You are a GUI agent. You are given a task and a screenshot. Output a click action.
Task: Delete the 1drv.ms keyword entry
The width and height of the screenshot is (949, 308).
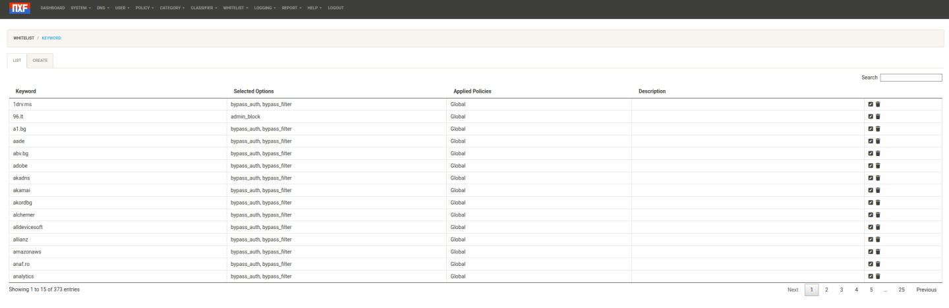point(878,104)
